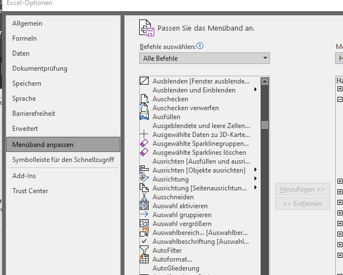
Task: Click the Ausgewählte Sparklines löschen eraser icon
Action: [144, 152]
